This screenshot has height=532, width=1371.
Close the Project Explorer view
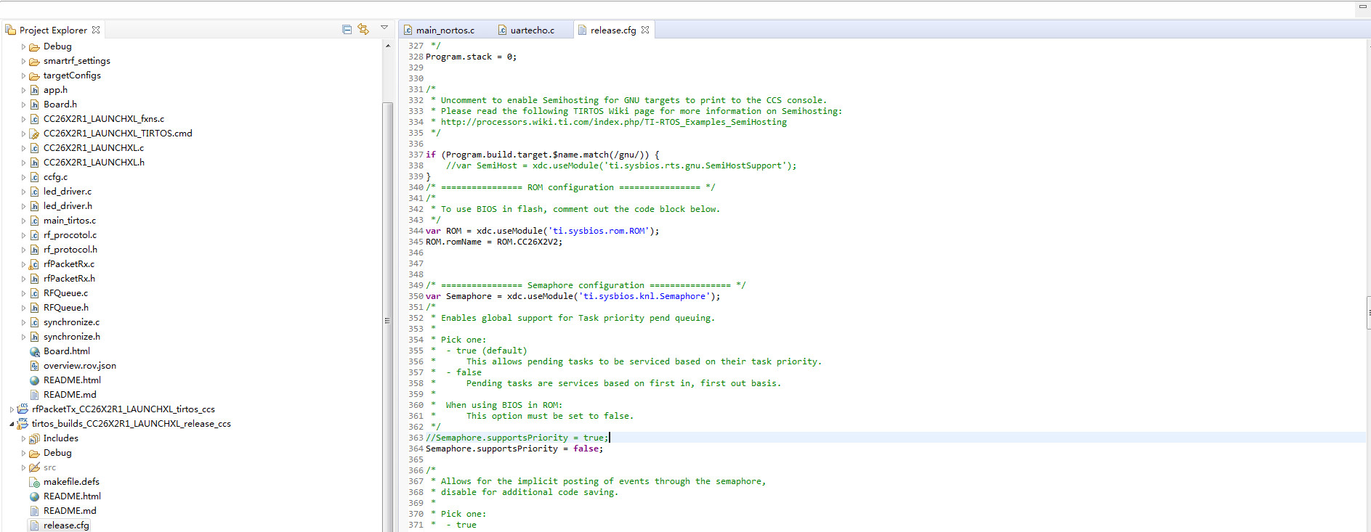pyautogui.click(x=96, y=30)
